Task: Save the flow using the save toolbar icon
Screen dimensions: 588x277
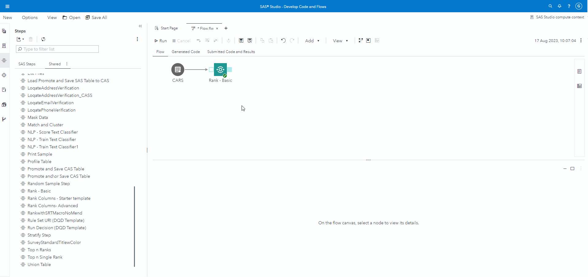Action: coord(241,40)
